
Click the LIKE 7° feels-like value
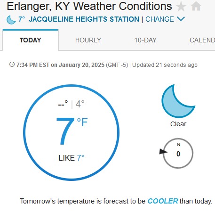click(x=72, y=158)
